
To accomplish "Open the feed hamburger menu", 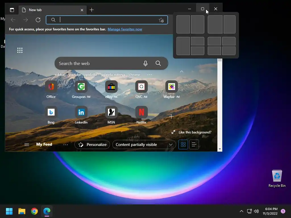I will [27, 144].
